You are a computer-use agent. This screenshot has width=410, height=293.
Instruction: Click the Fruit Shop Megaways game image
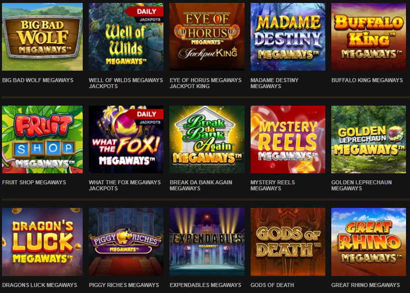pos(43,140)
